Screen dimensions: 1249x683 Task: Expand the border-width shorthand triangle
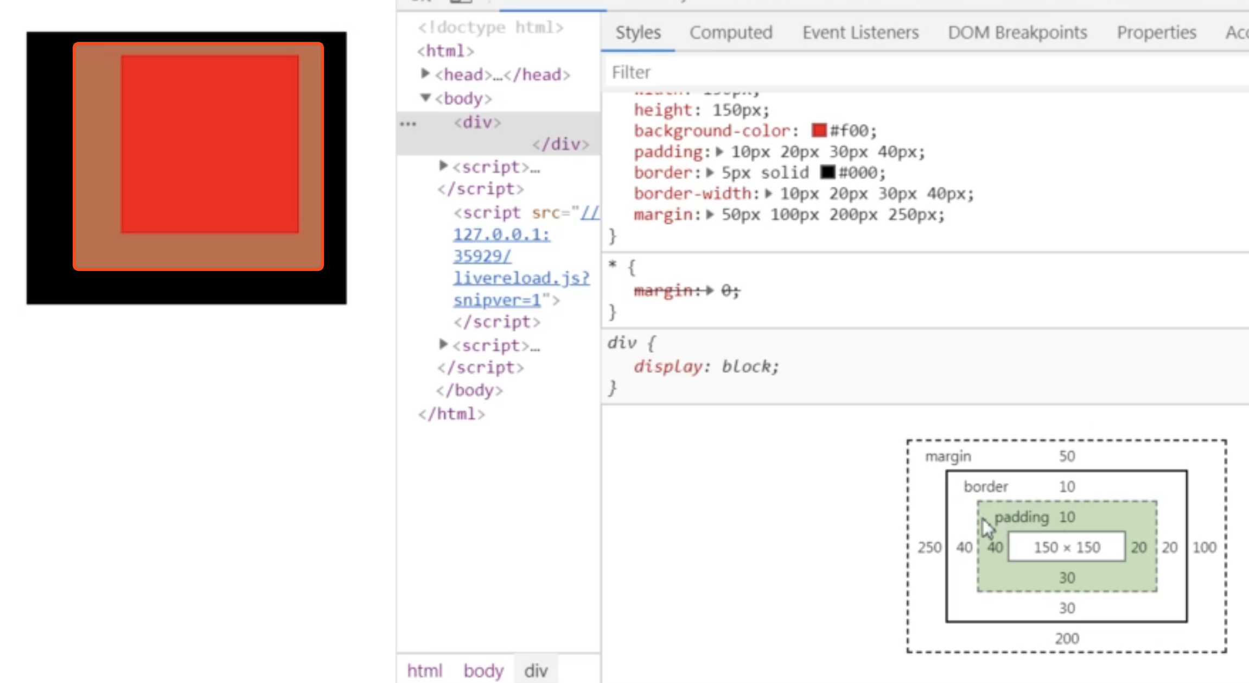(x=768, y=194)
